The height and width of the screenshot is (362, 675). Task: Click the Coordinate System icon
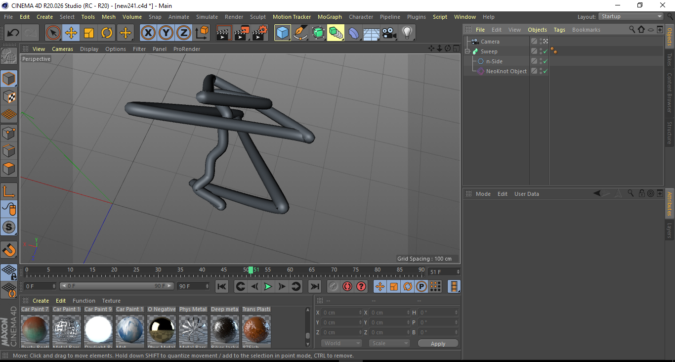coord(202,33)
